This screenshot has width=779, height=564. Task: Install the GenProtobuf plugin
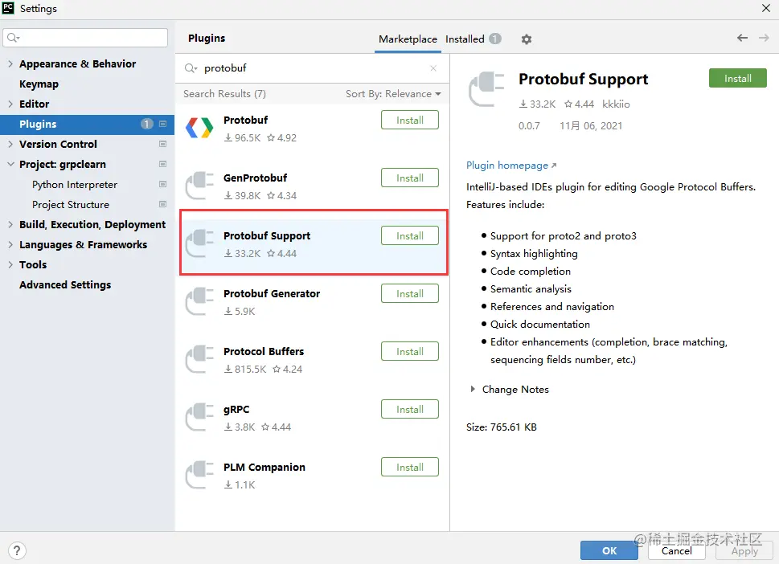[410, 178]
